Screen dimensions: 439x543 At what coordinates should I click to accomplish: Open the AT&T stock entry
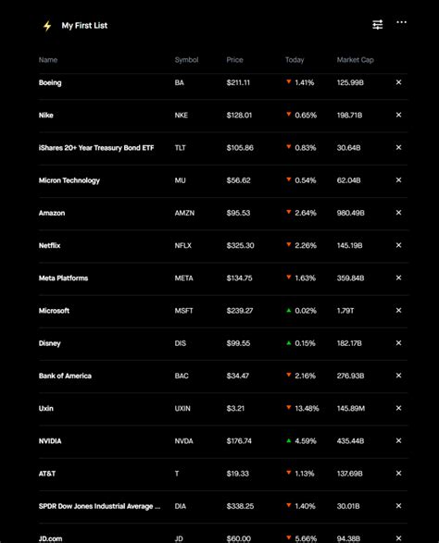coord(223,474)
